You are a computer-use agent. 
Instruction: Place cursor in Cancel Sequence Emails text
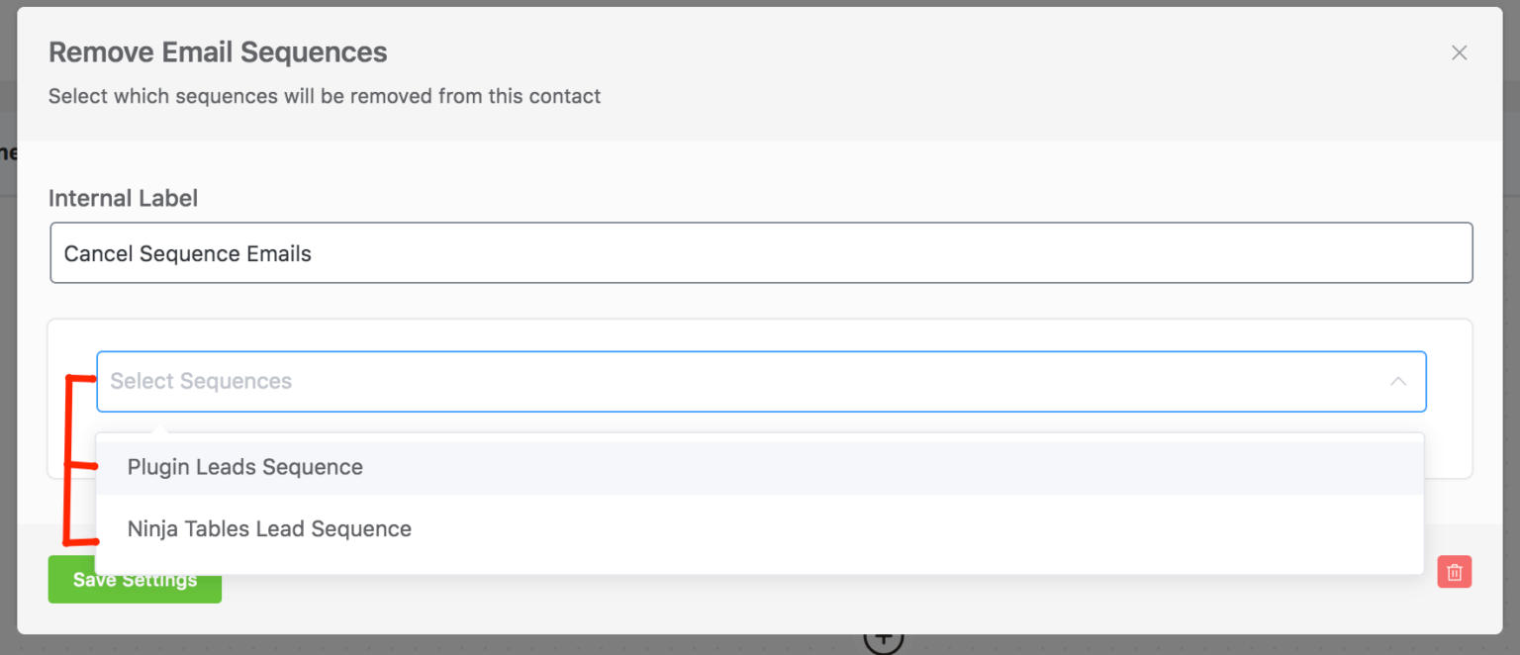tap(187, 253)
